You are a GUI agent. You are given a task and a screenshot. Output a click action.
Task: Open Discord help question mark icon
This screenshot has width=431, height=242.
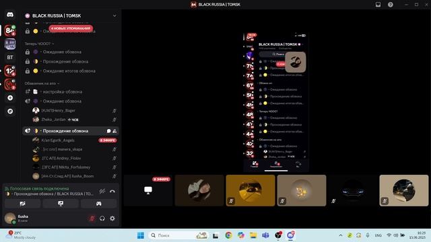[x=391, y=5]
